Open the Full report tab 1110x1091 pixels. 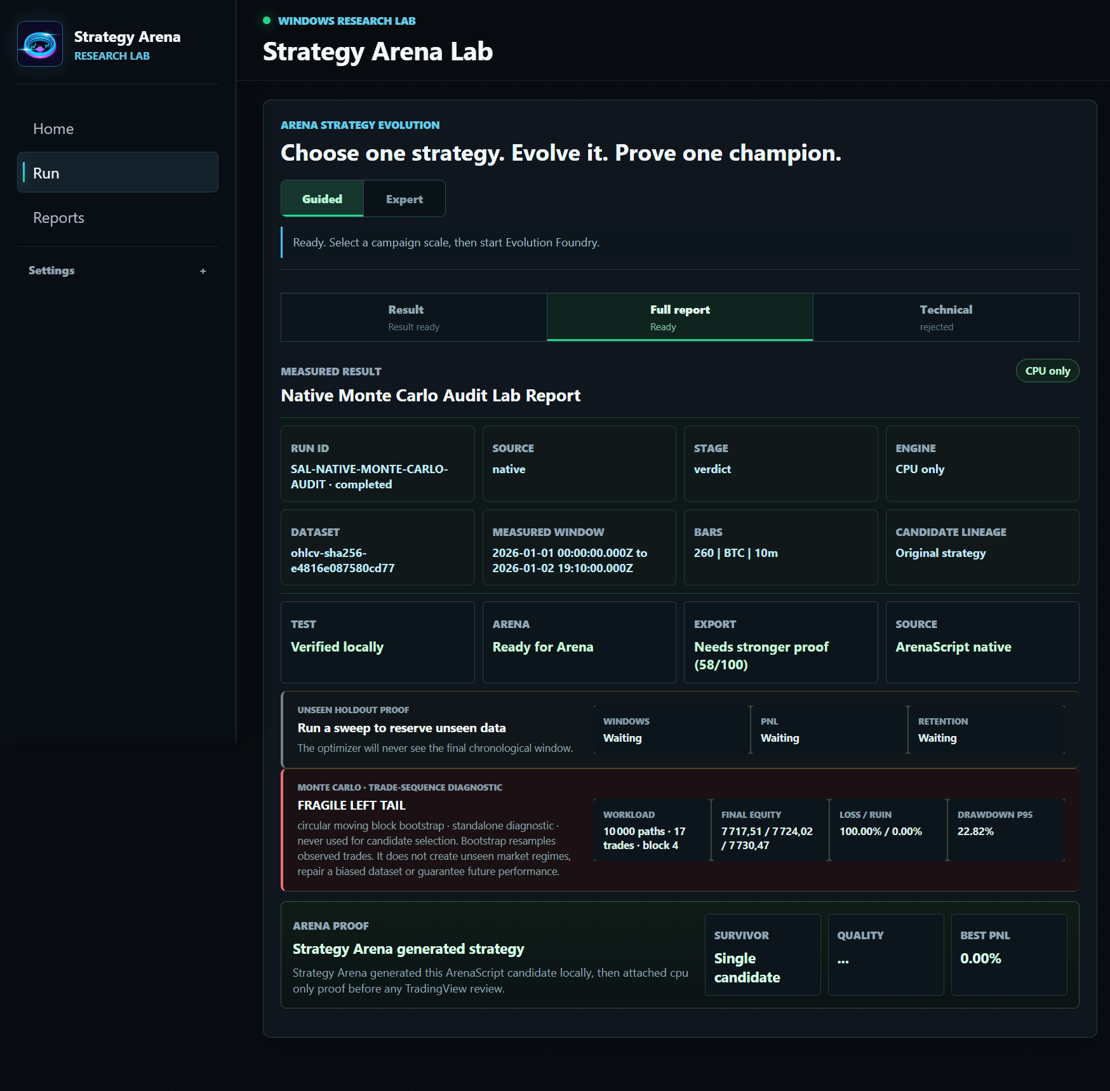pyautogui.click(x=680, y=317)
